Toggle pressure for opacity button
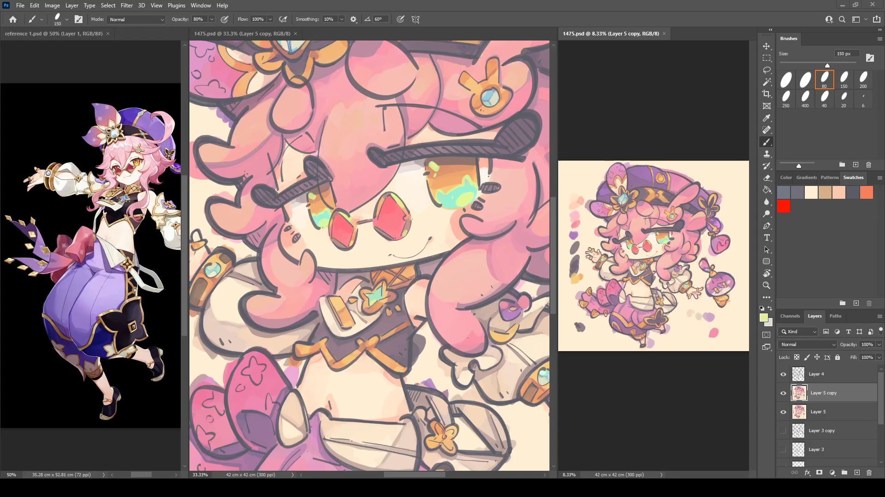885x497 pixels. pos(224,19)
